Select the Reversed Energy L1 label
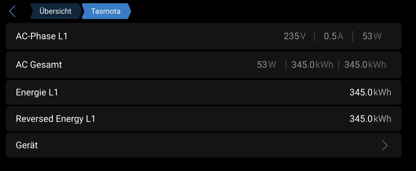The image size is (416, 171). pyautogui.click(x=56, y=119)
